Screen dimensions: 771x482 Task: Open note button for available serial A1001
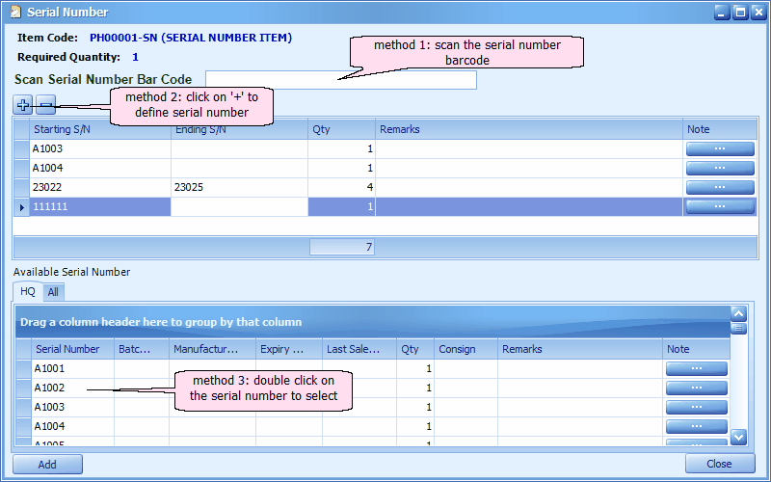[x=696, y=368]
